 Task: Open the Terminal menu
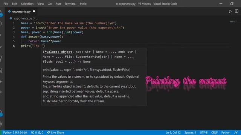70,4
